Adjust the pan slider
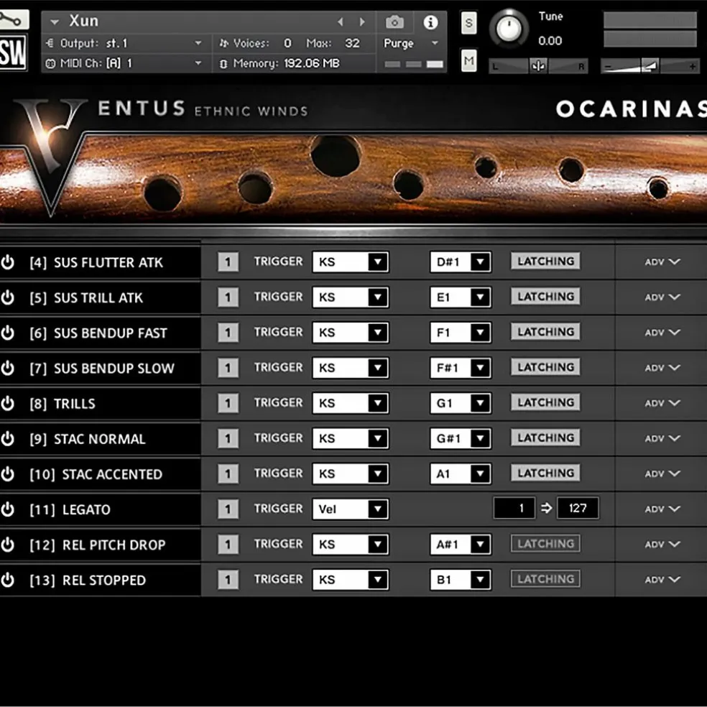 tap(538, 66)
